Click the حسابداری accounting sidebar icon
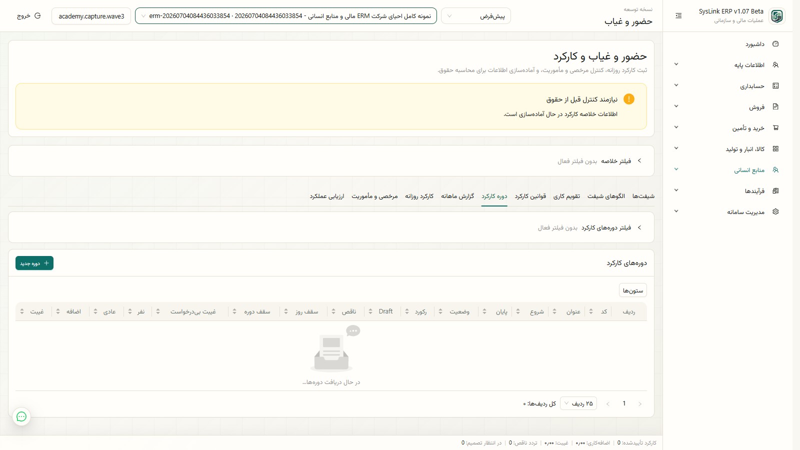Image resolution: width=800 pixels, height=450 pixels. tap(775, 86)
